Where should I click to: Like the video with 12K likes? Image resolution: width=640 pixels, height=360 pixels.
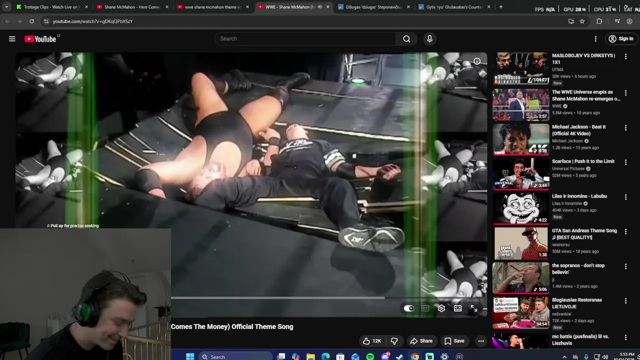coord(371,341)
